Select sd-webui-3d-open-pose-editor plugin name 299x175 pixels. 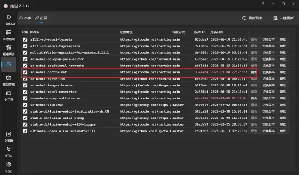click(x=57, y=59)
